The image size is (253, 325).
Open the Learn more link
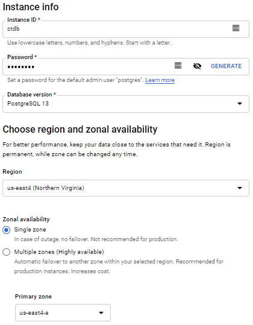(160, 80)
